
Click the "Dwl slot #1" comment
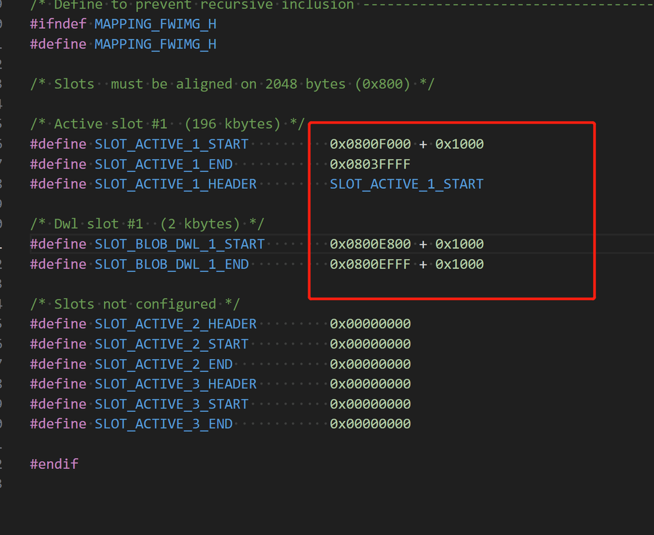click(x=147, y=224)
